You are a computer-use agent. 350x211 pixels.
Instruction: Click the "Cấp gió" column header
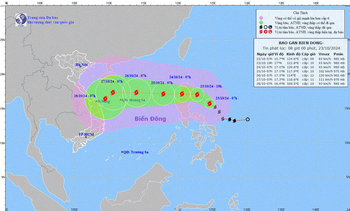308,54
